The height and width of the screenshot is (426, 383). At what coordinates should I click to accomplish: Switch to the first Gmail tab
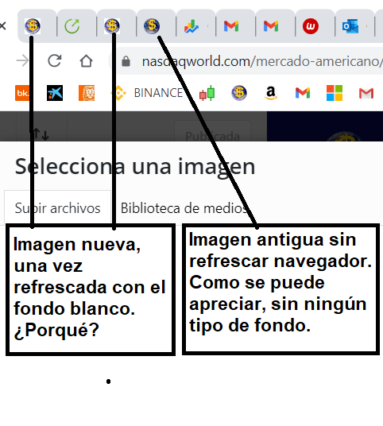(x=236, y=26)
